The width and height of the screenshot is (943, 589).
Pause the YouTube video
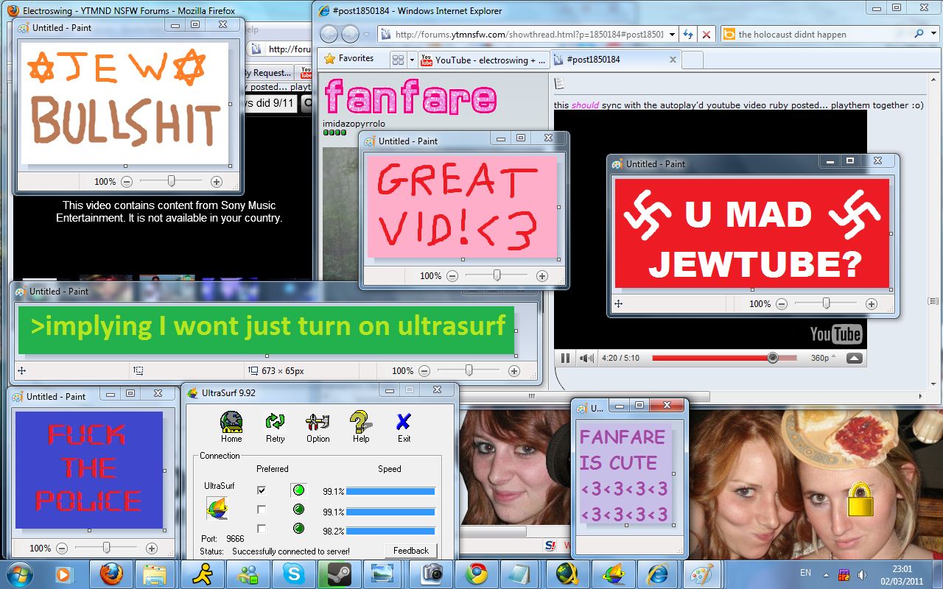point(565,358)
